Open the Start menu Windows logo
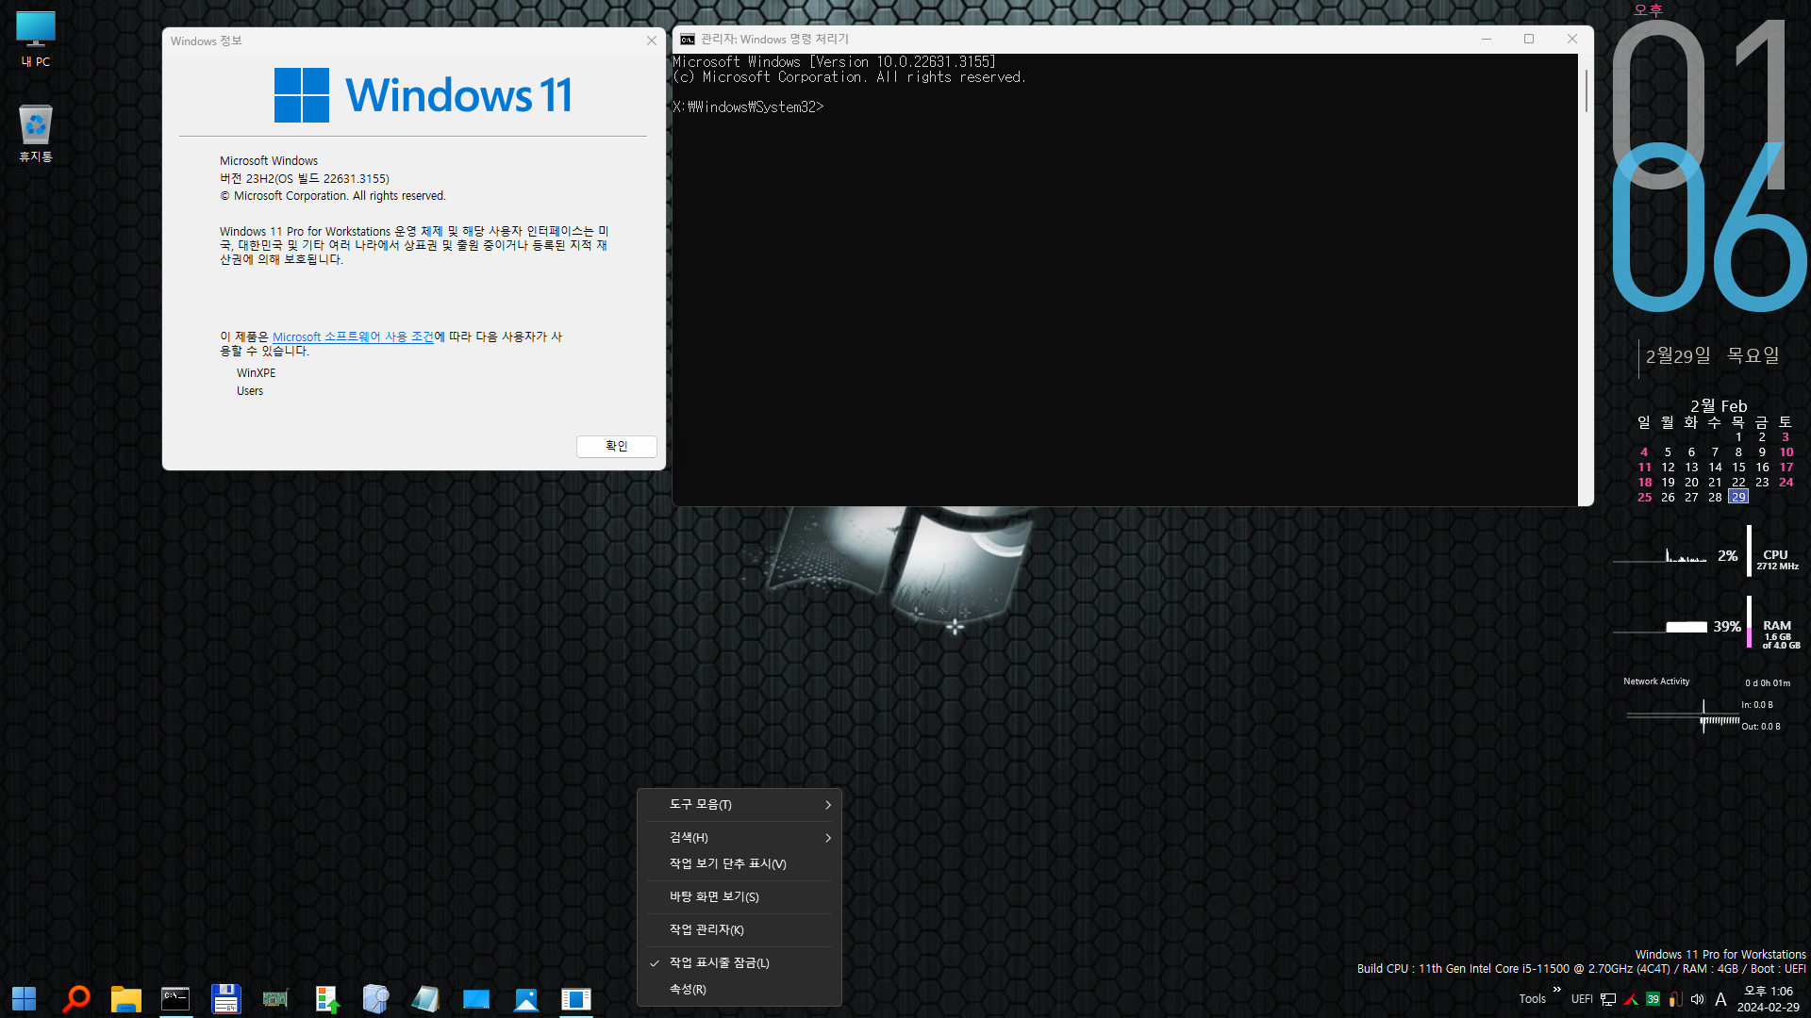This screenshot has width=1811, height=1018. coord(25,998)
